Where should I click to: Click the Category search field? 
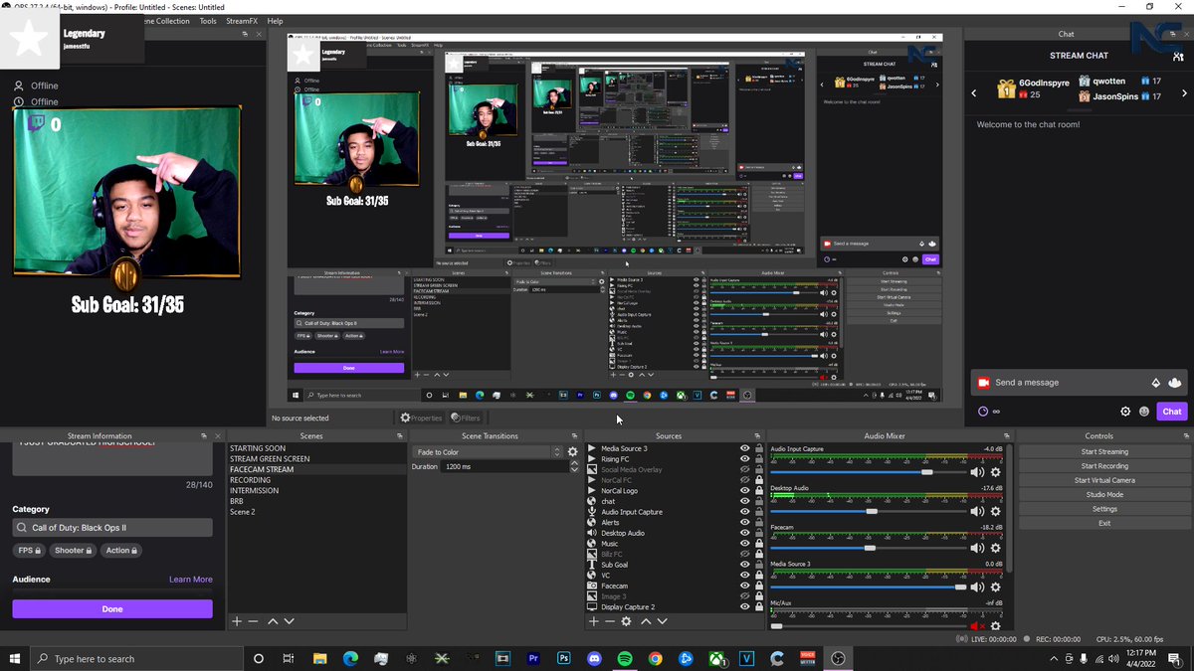pos(112,528)
